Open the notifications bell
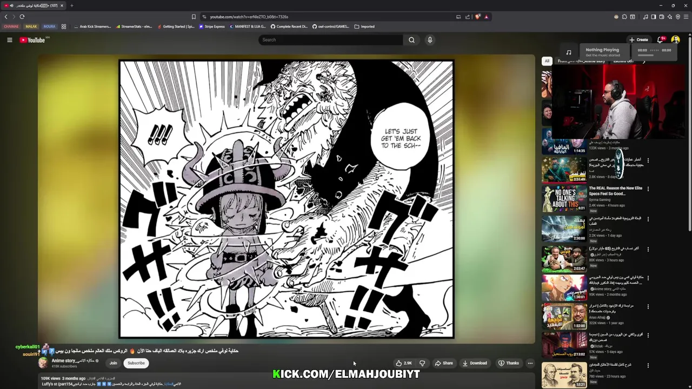The width and height of the screenshot is (692, 389). pyautogui.click(x=660, y=39)
